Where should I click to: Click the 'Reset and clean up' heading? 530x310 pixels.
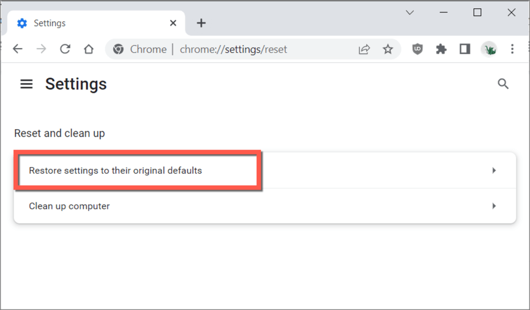(x=59, y=133)
